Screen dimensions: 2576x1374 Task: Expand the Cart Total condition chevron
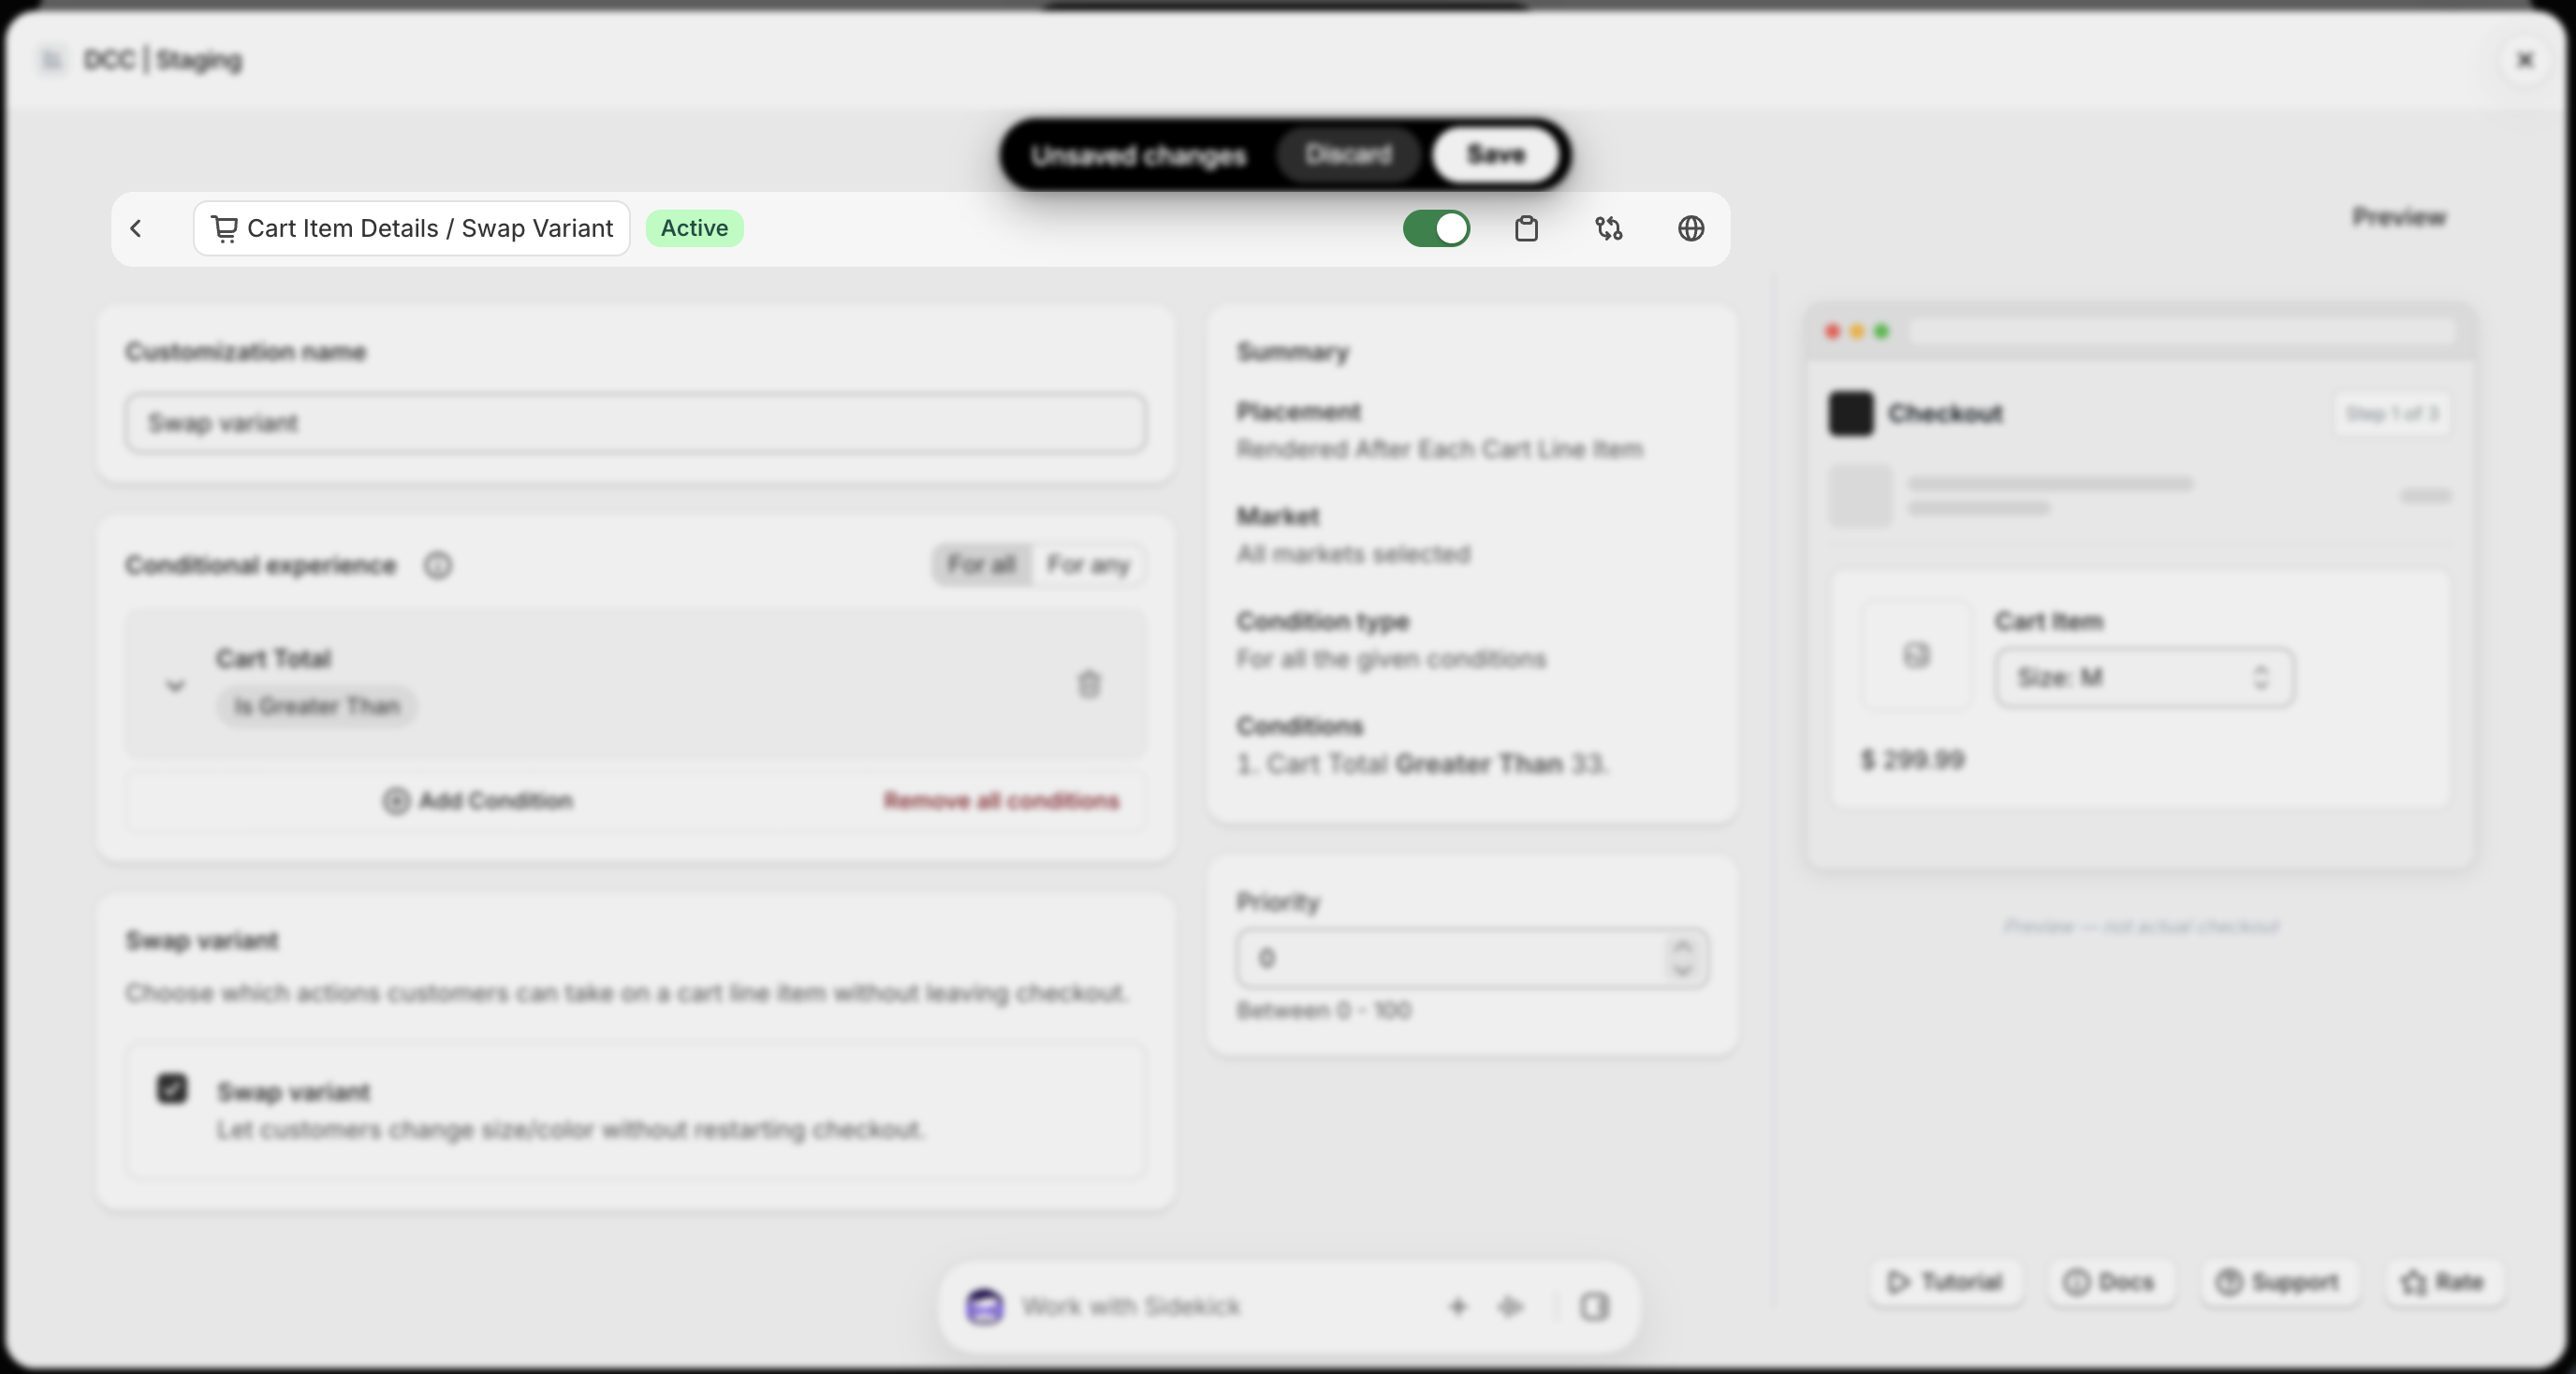pyautogui.click(x=175, y=685)
